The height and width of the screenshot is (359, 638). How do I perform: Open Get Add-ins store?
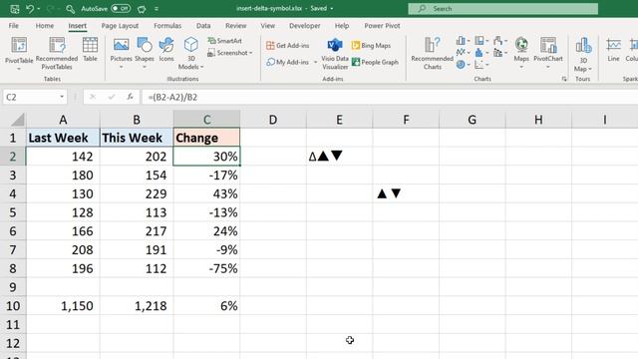tap(288, 46)
